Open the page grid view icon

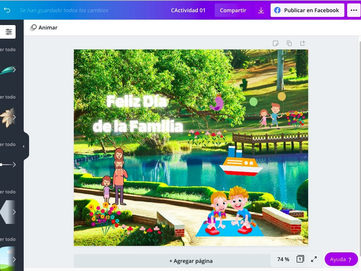click(300, 259)
